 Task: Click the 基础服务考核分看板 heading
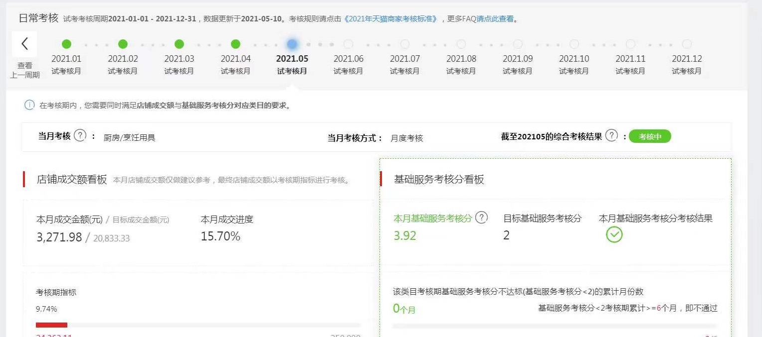[439, 179]
